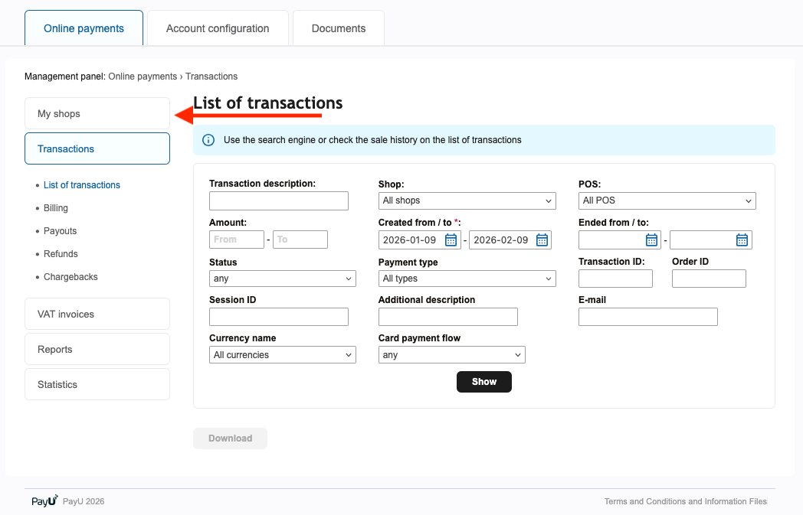Go to My shops in sidebar
The image size is (803, 515).
(x=97, y=114)
